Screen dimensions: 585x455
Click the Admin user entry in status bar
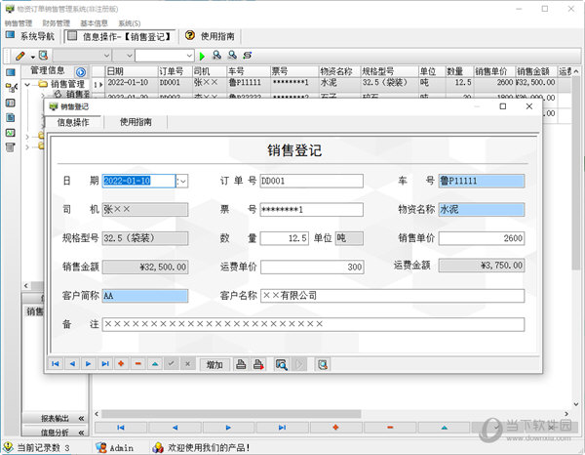pyautogui.click(x=115, y=447)
